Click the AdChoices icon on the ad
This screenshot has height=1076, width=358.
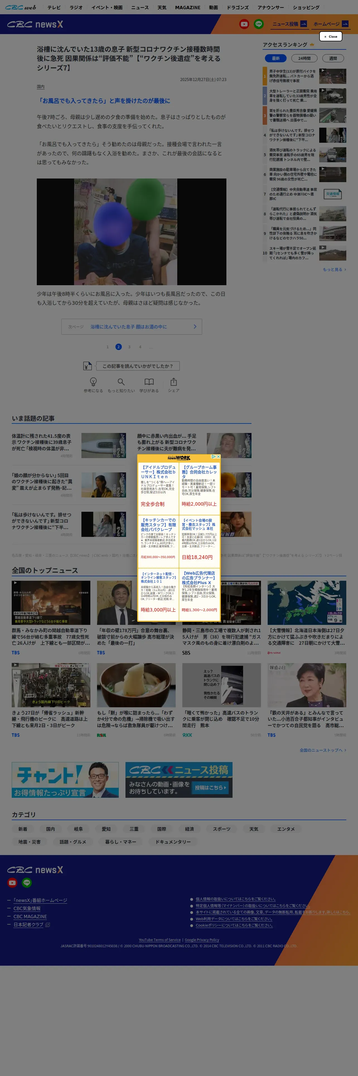(x=213, y=456)
